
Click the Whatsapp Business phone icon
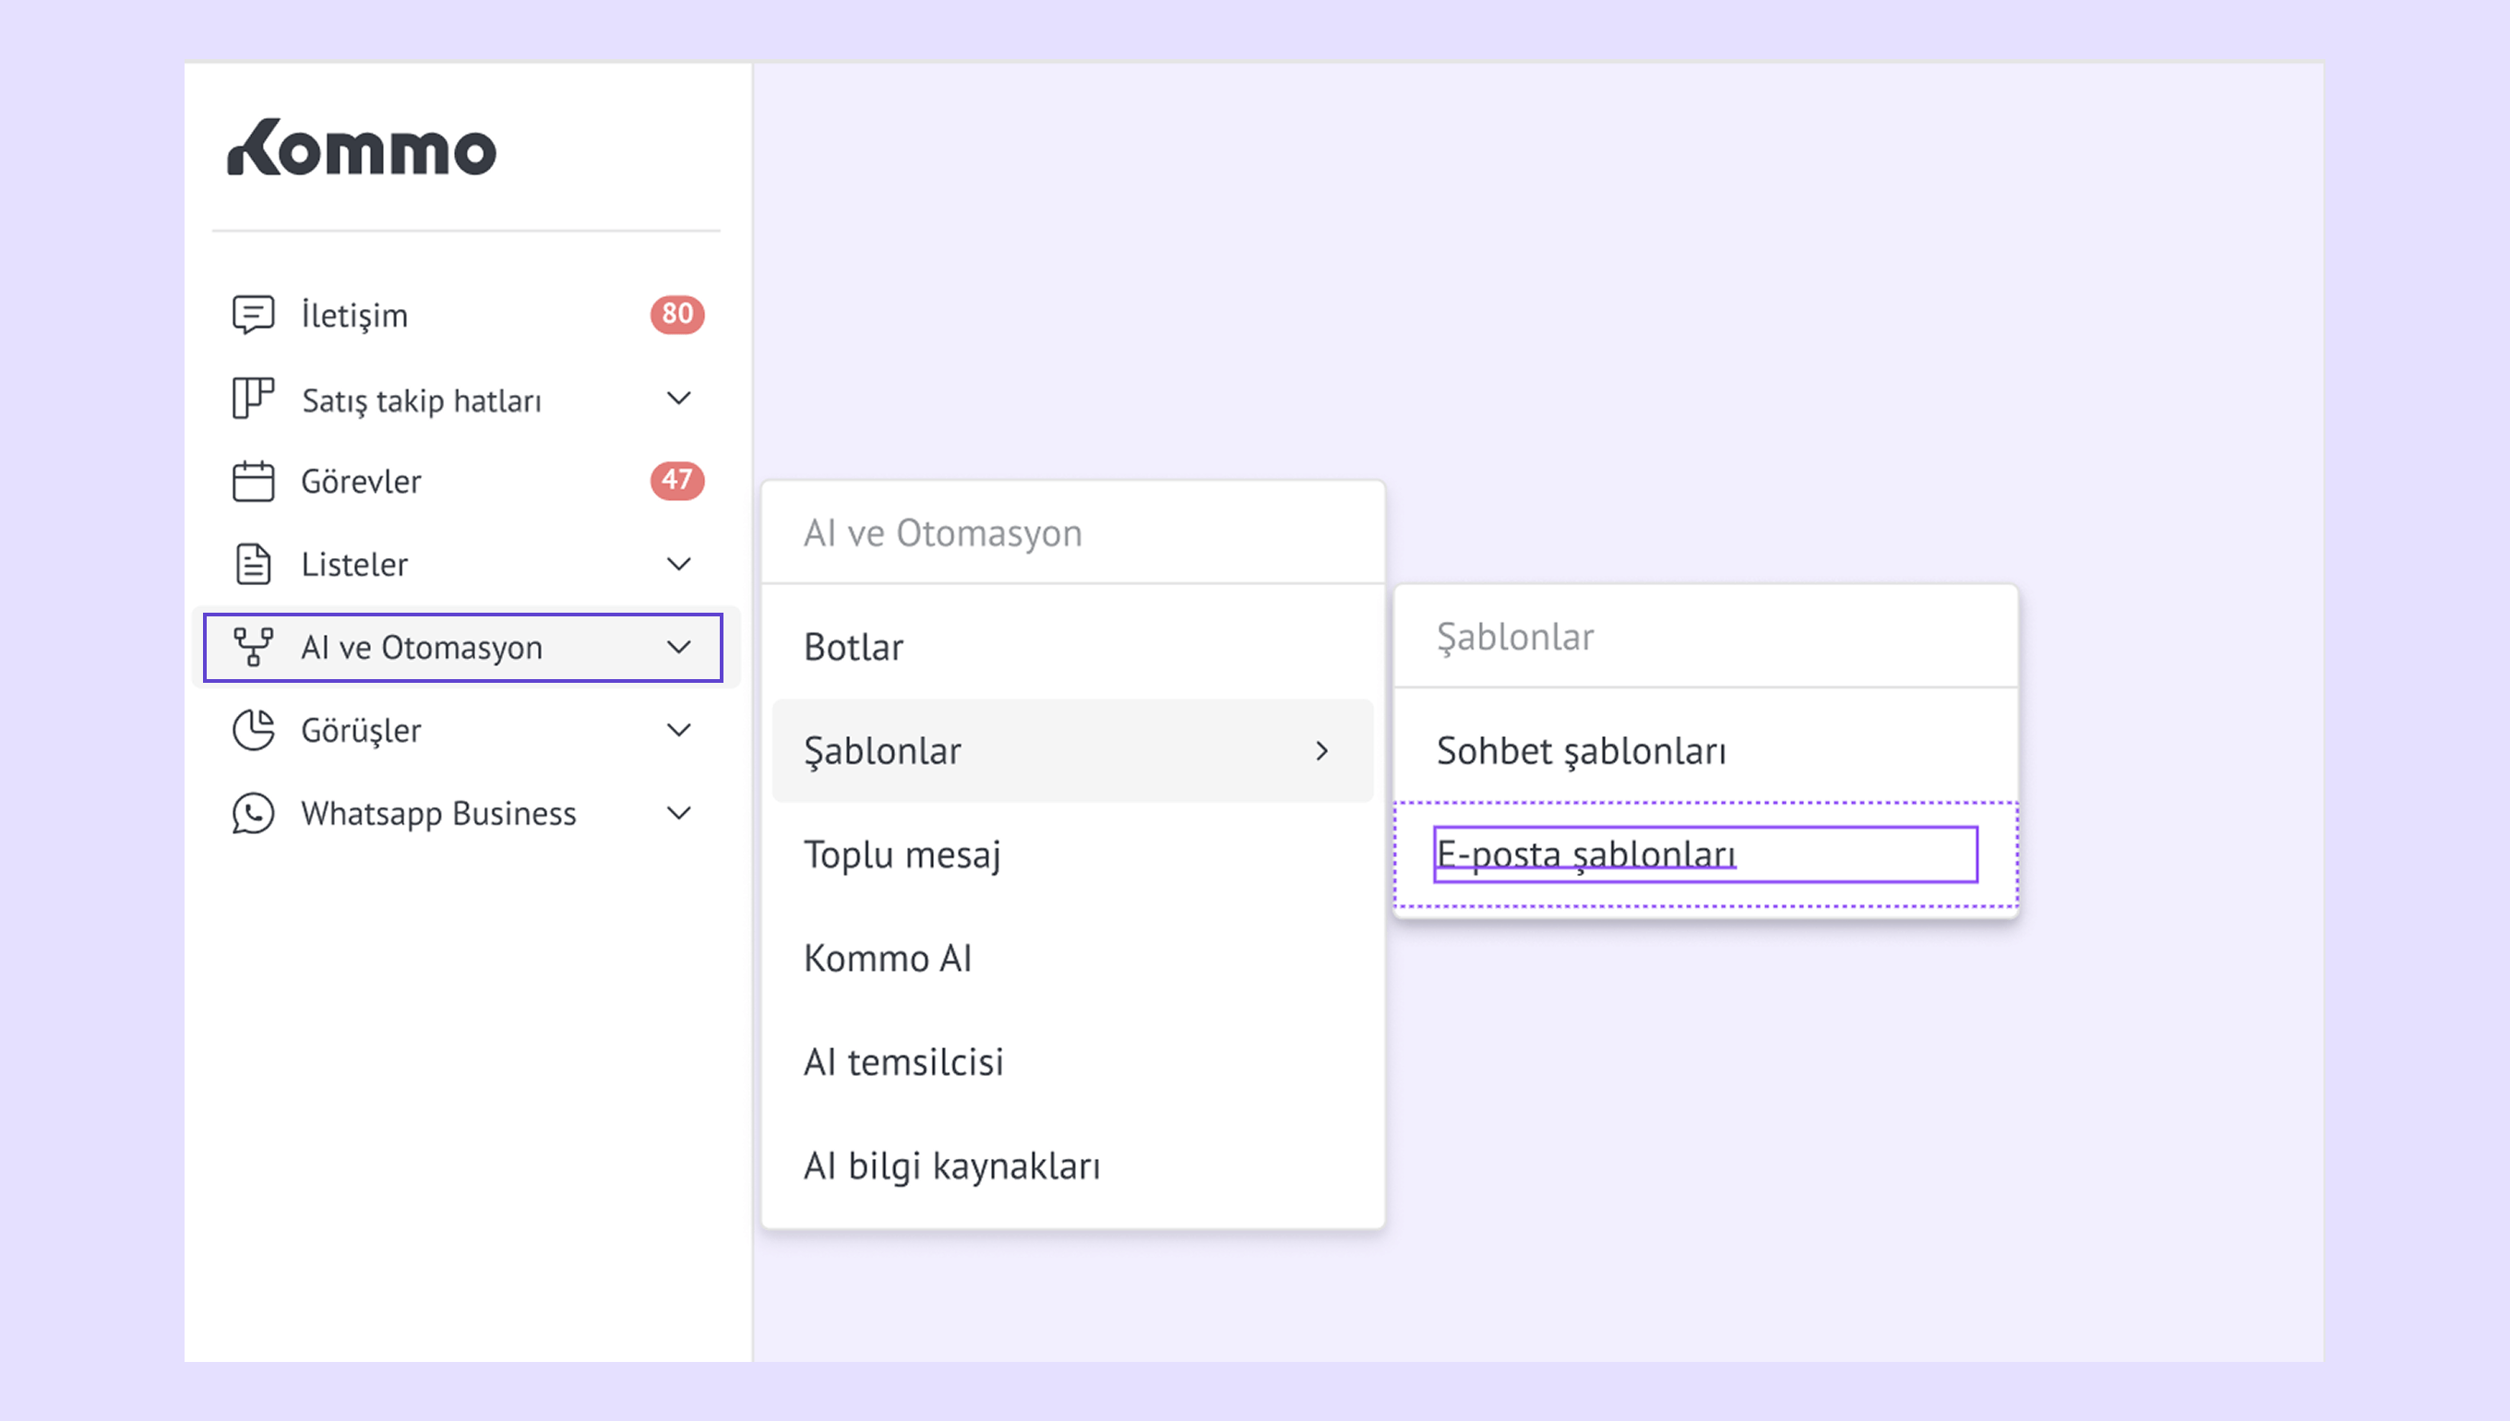[x=253, y=813]
